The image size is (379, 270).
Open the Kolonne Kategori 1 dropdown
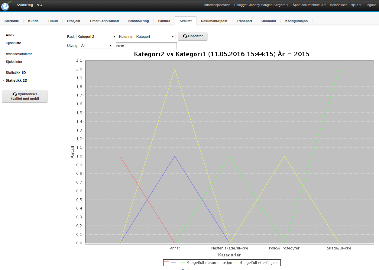(x=155, y=37)
